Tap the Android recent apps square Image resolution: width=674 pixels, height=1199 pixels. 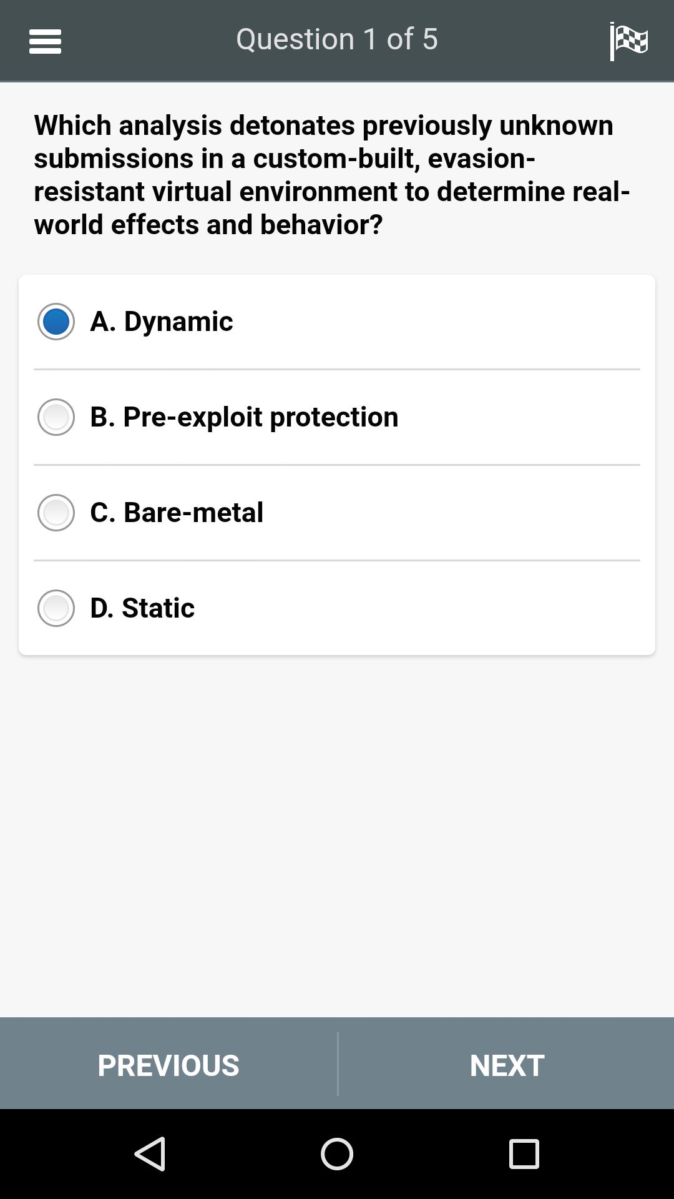(524, 1153)
